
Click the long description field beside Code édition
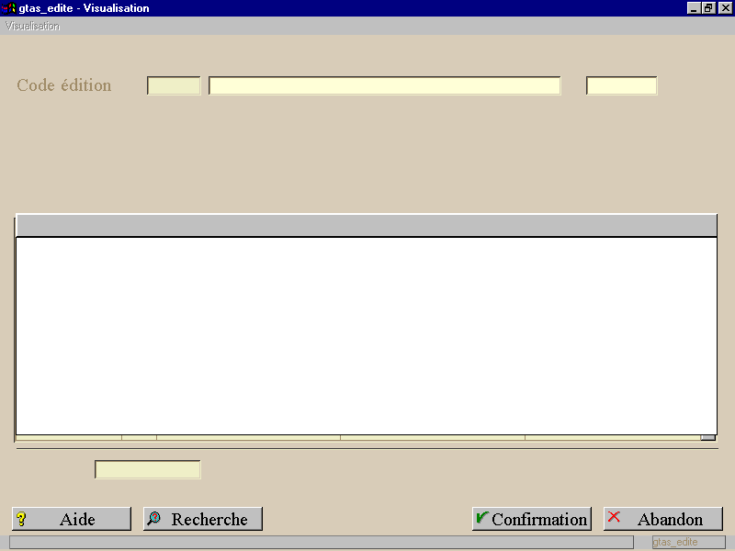point(384,85)
